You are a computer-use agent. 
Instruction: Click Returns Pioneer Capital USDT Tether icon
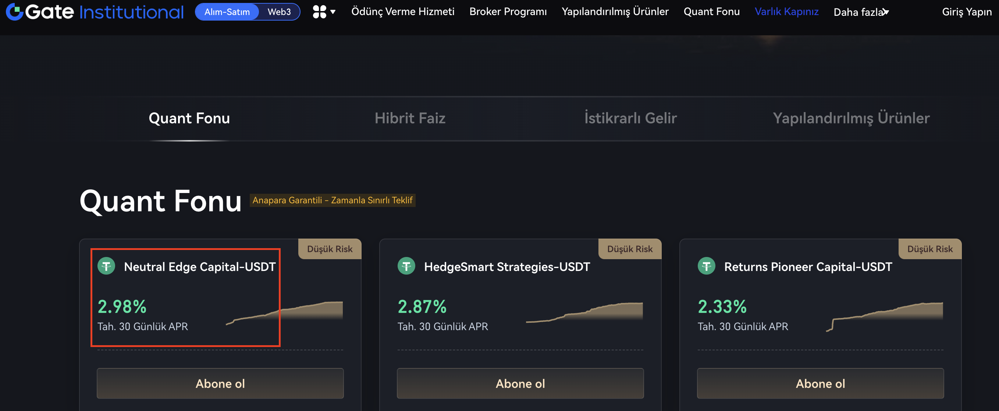tap(706, 267)
